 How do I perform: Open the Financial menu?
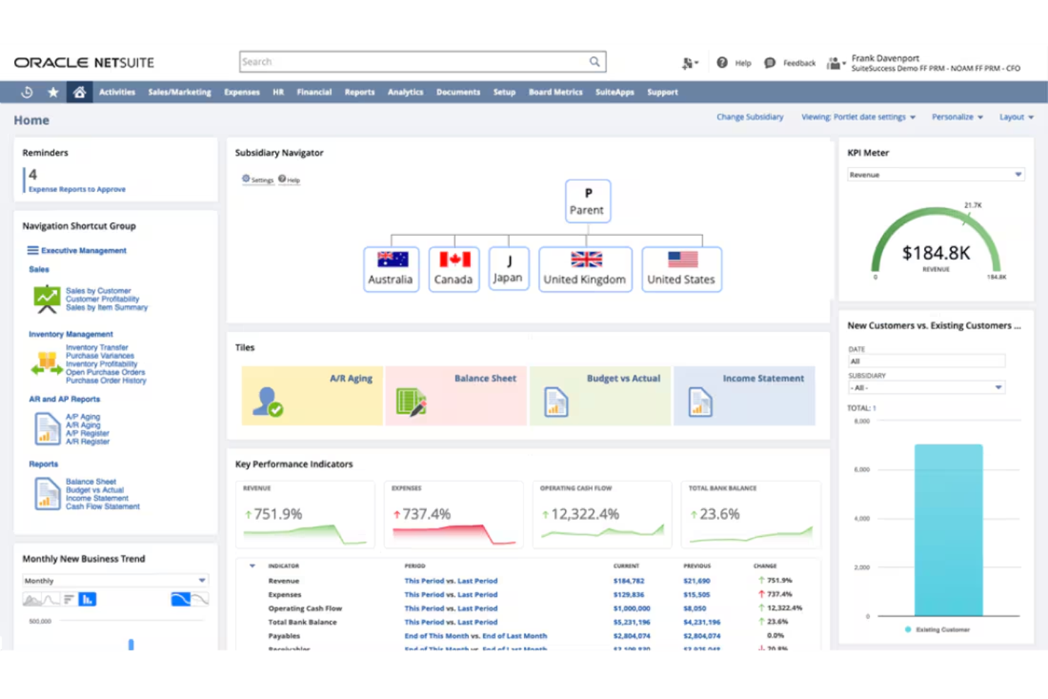coord(314,92)
